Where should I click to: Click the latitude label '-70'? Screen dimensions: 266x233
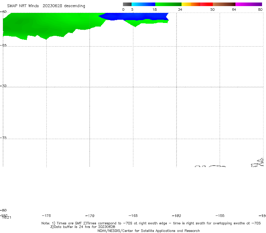3,86
